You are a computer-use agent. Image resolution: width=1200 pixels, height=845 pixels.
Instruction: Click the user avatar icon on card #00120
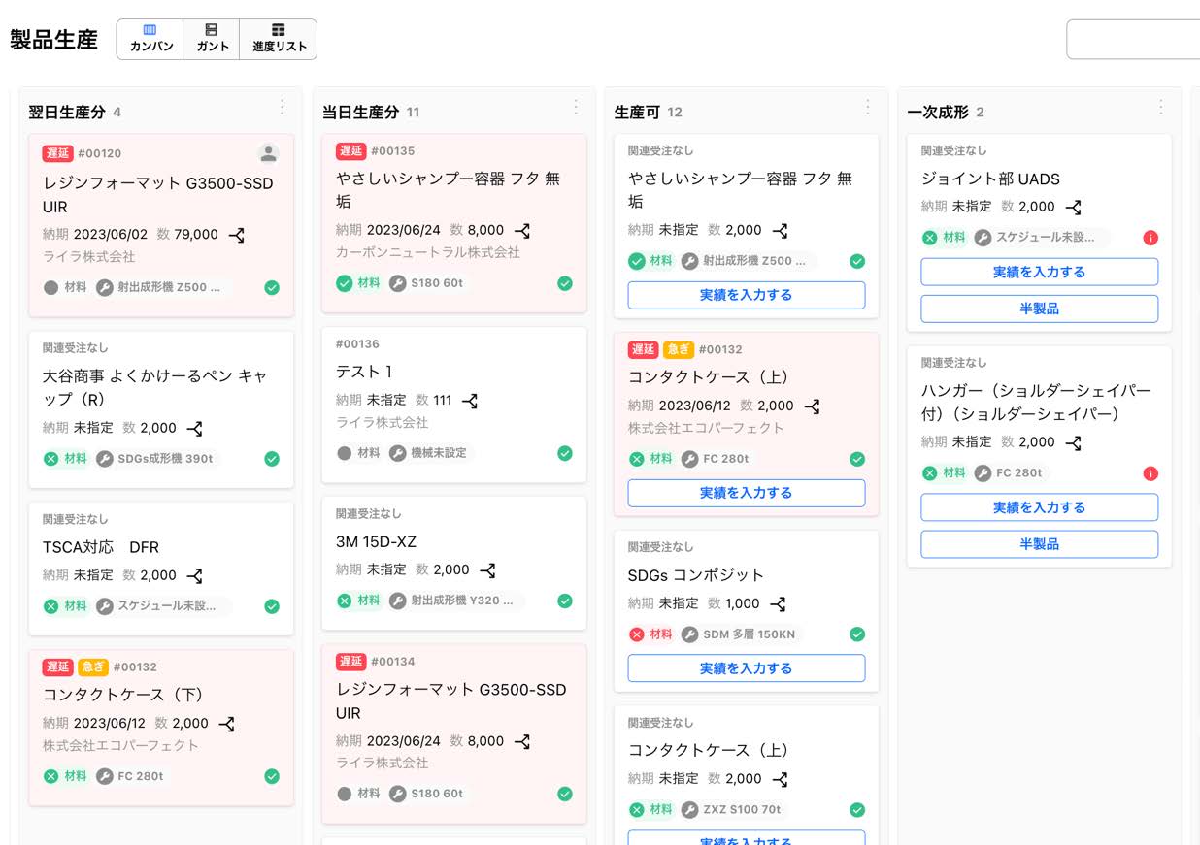click(x=269, y=153)
